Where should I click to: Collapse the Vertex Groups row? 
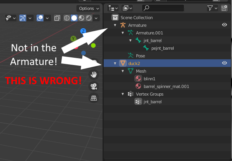point(123,94)
